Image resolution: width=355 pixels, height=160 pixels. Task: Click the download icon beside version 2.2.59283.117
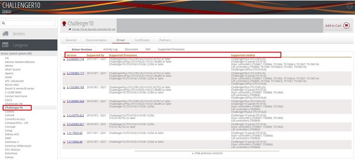pyautogui.click(x=64, y=74)
